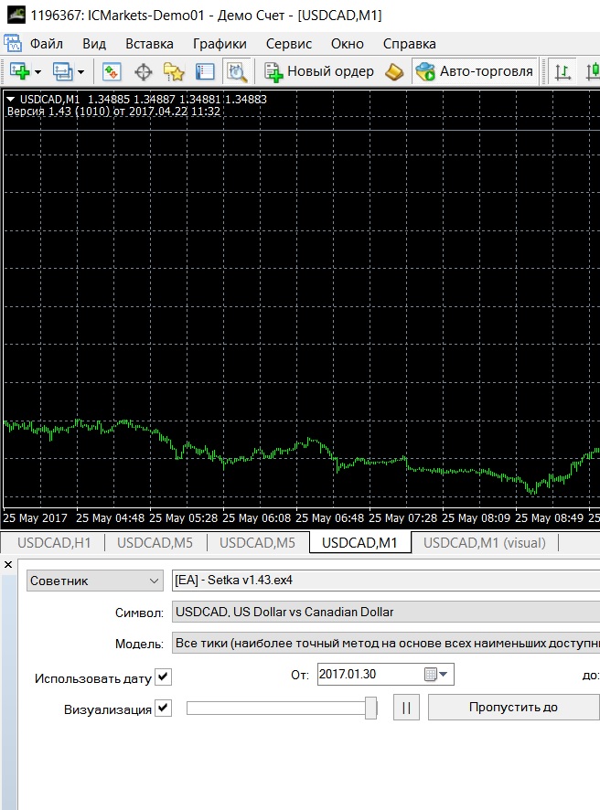600x810 pixels.
Task: Click the Profiles toolbar icon
Action: [63, 71]
